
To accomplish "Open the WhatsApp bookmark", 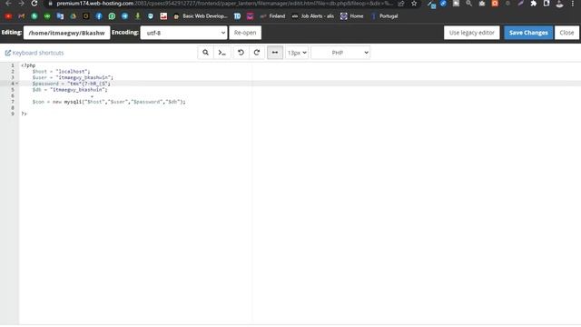I will coord(112,16).
